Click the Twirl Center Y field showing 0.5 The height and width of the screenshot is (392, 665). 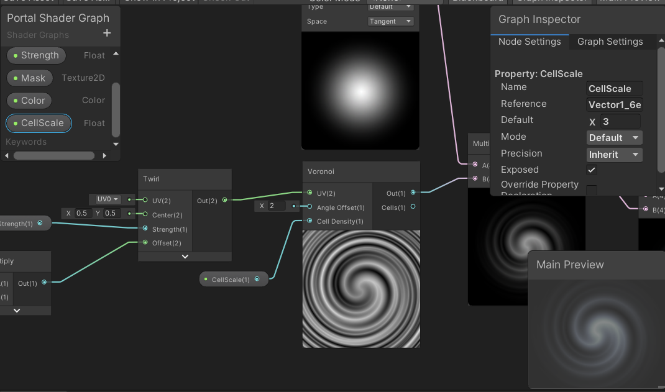coord(111,213)
